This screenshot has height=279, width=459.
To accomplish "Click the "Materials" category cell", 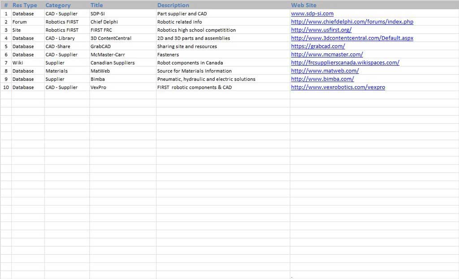I will [x=56, y=70].
